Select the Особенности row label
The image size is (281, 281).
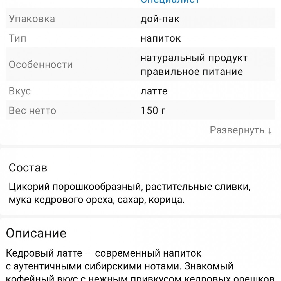click(41, 65)
